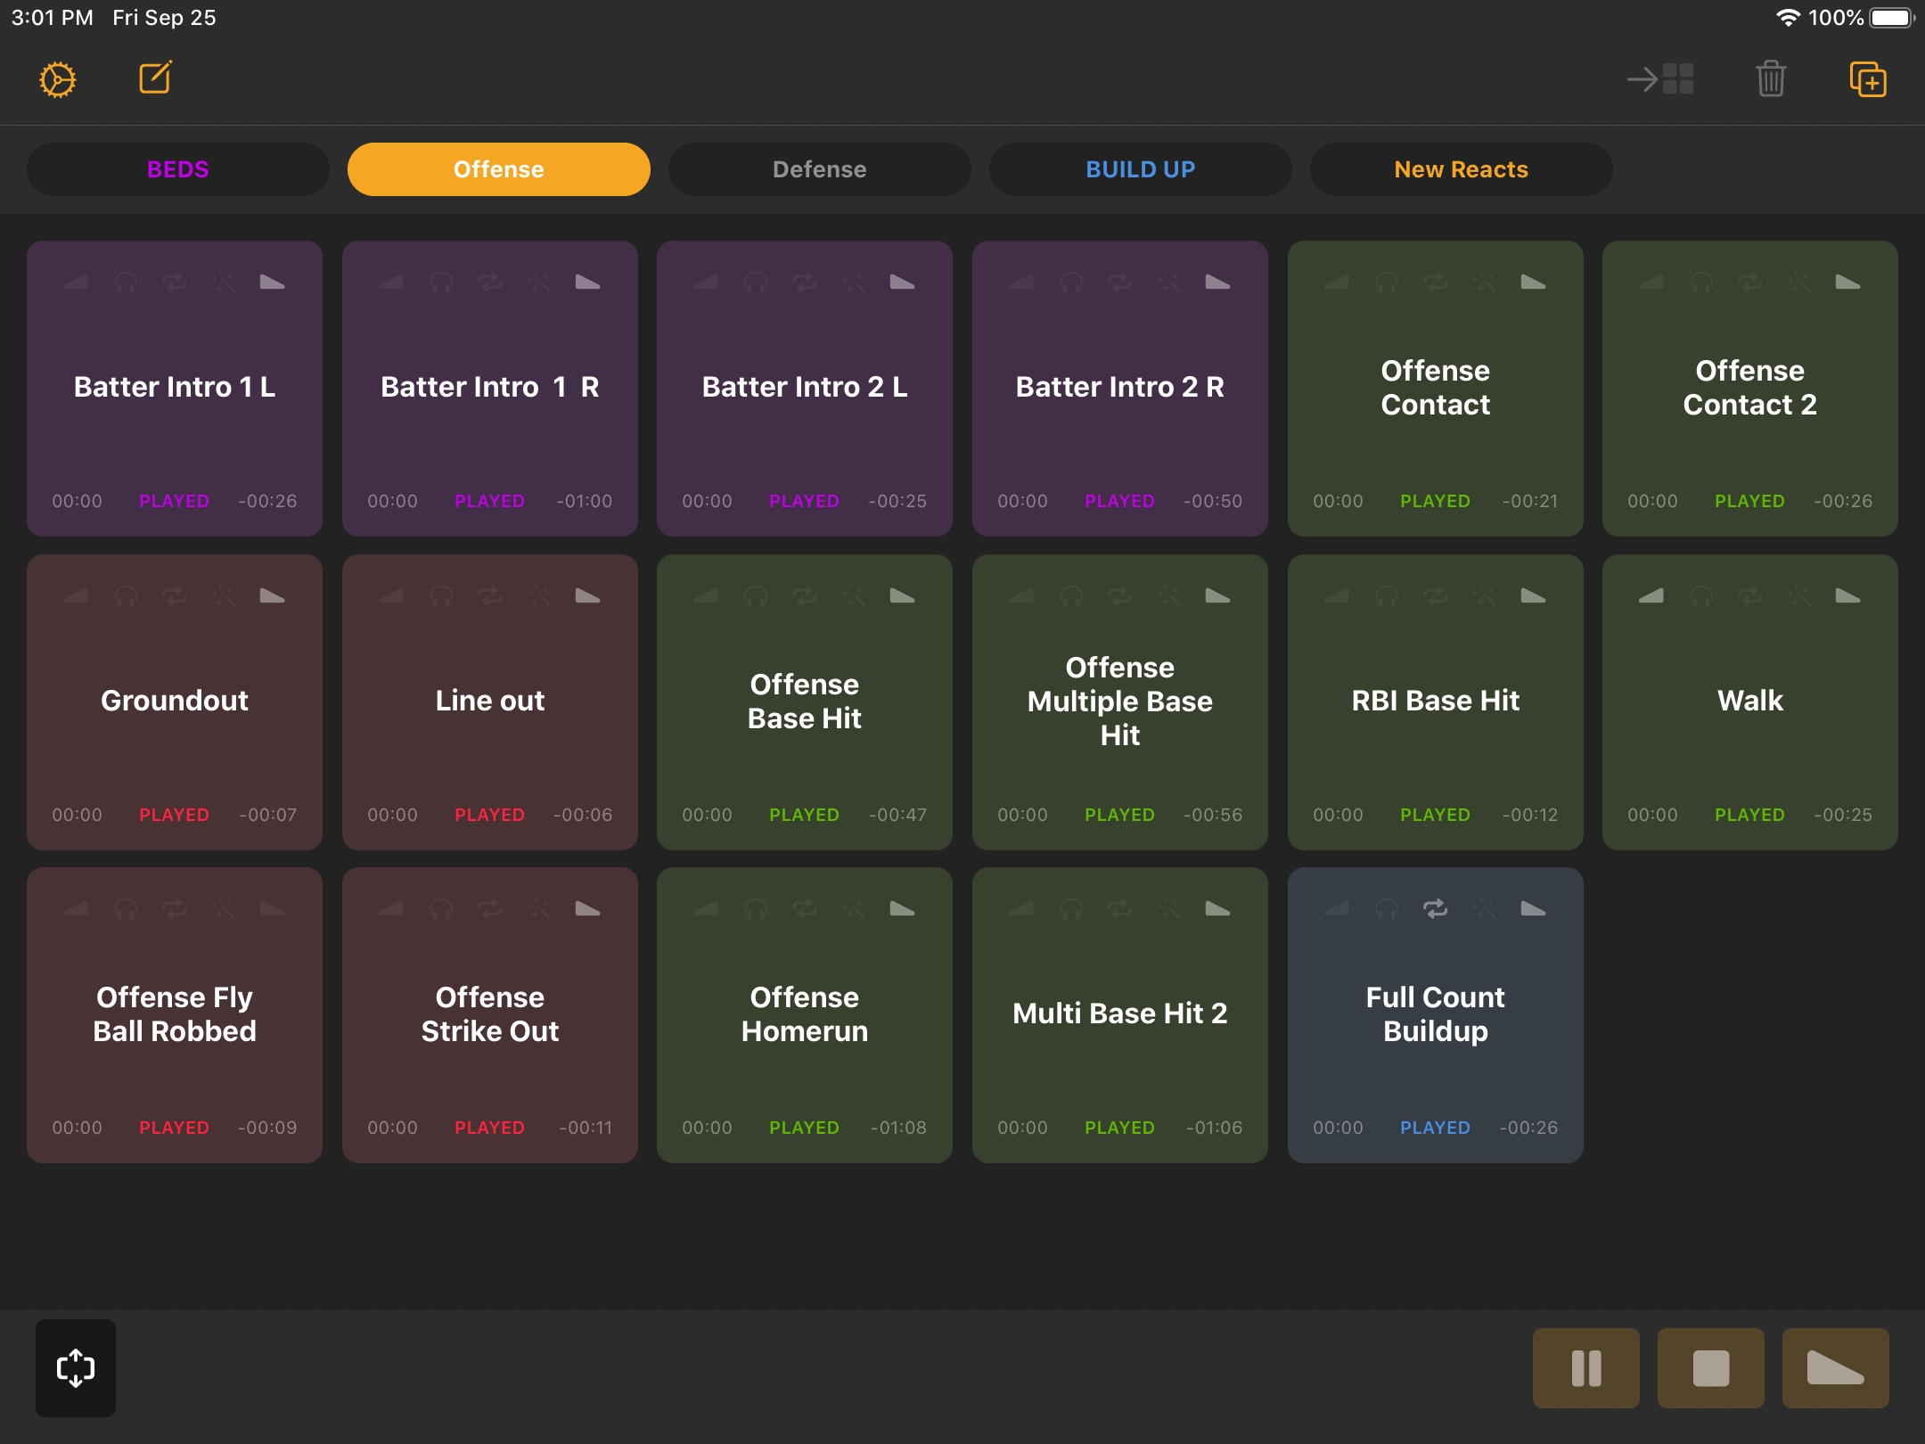Trigger the RBI Base Hit pad
The image size is (1925, 1444).
pos(1435,701)
